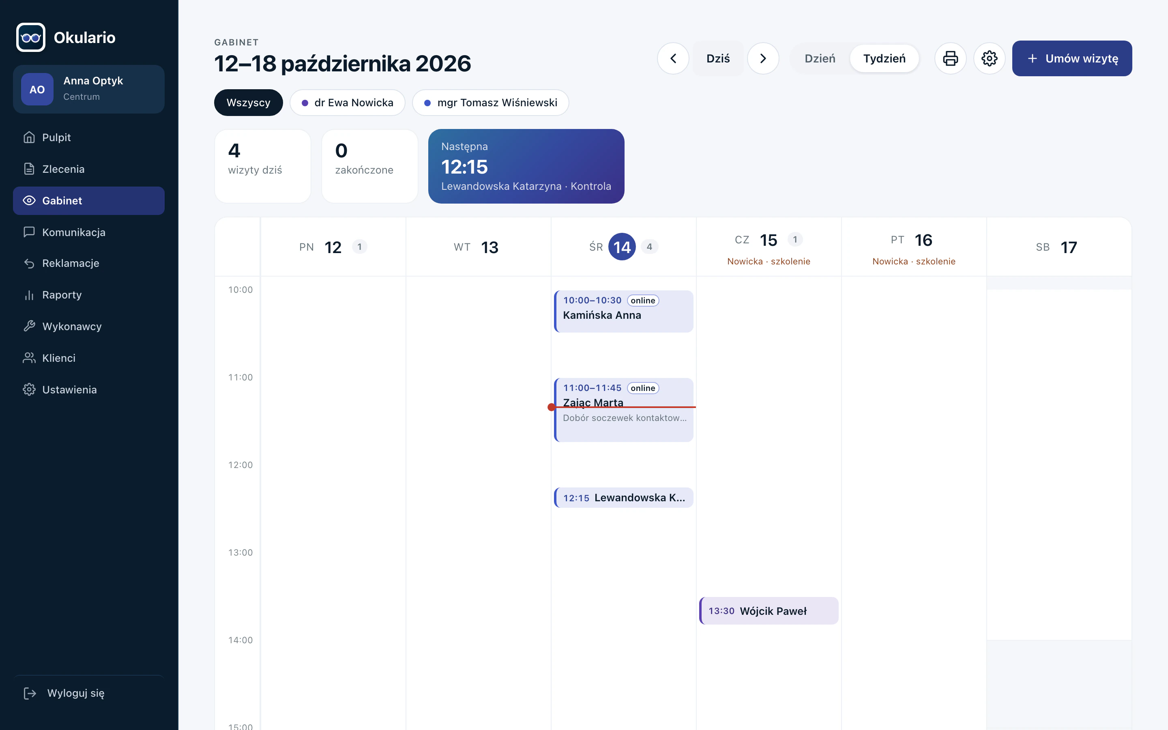1168x730 pixels.
Task: Open Wykonawcy wrench icon
Action: tap(29, 326)
